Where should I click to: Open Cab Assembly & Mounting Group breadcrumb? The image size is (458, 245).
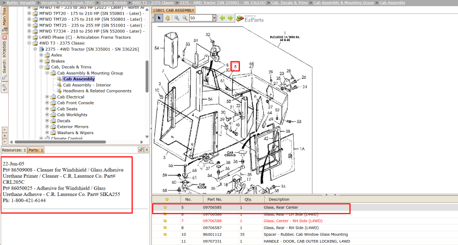coord(343,3)
